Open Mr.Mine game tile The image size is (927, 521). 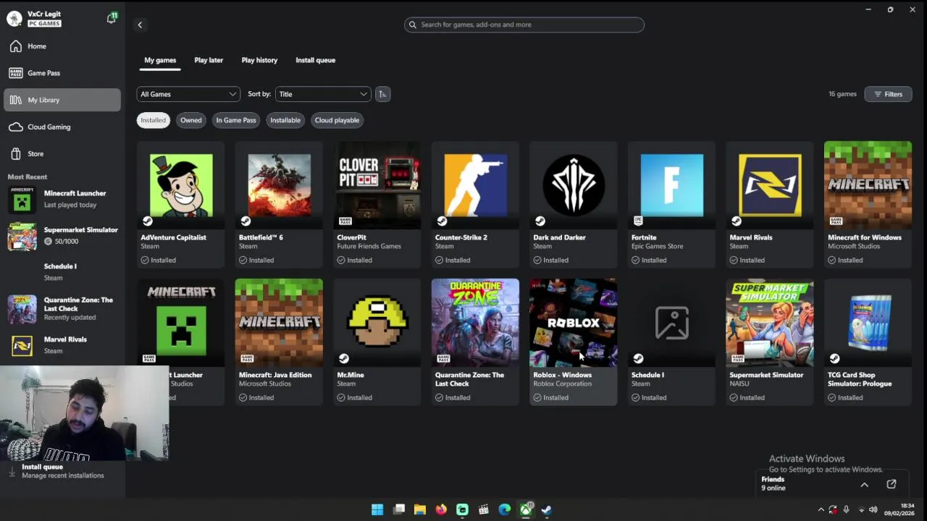coord(377,342)
